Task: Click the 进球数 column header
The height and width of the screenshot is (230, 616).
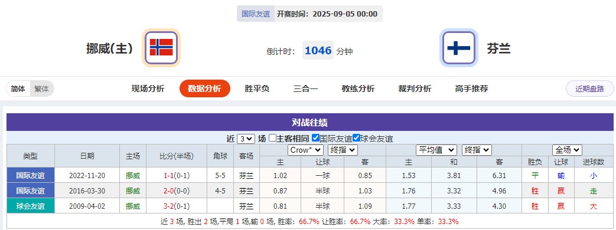Action: point(593,162)
